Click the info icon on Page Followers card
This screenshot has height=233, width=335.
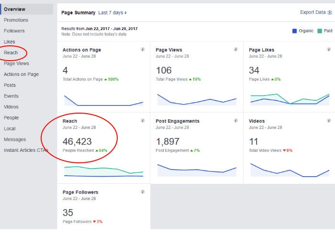[x=143, y=192]
